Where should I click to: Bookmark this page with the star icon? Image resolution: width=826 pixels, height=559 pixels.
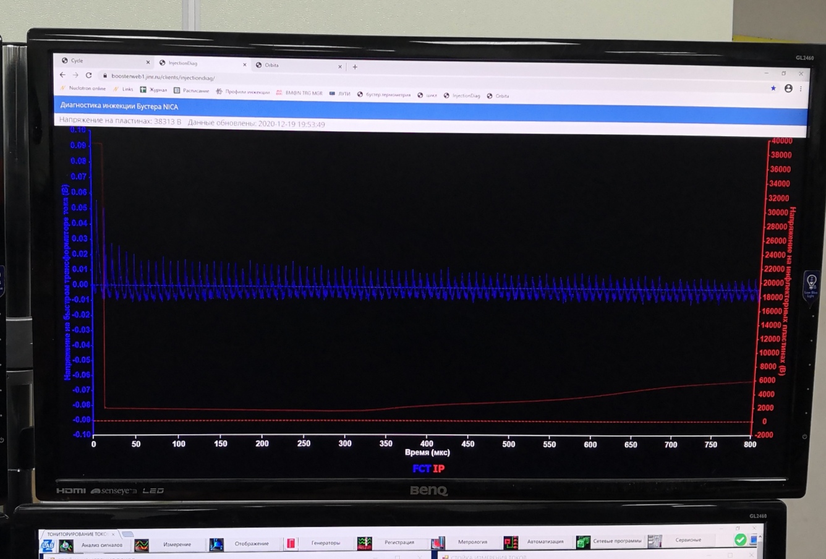tap(773, 88)
